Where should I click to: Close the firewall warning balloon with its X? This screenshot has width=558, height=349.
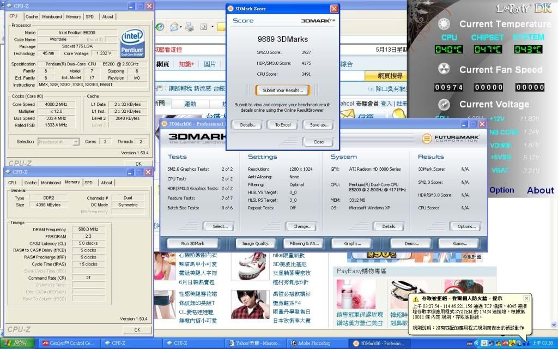pos(526,298)
